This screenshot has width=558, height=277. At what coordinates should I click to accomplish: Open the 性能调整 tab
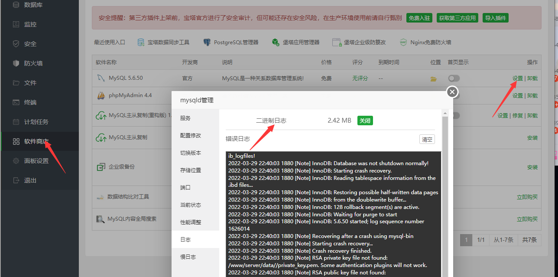(x=195, y=222)
